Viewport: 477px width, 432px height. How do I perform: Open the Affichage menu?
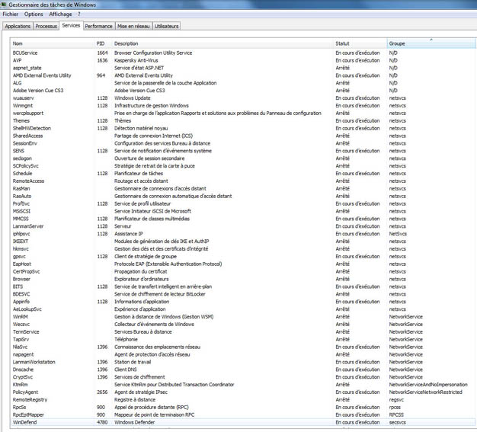click(60, 14)
